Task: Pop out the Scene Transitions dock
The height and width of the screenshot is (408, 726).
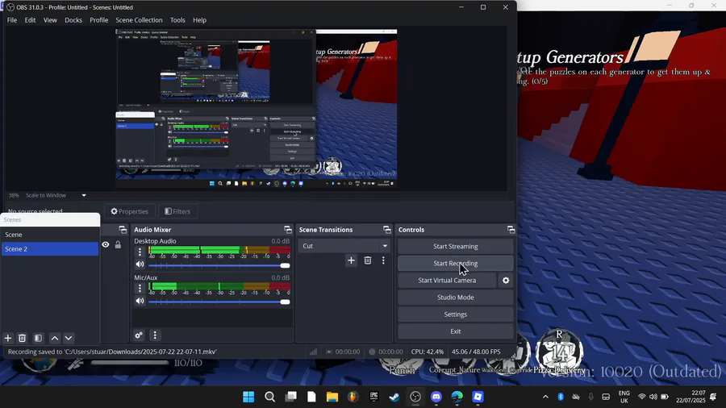Action: click(x=387, y=230)
